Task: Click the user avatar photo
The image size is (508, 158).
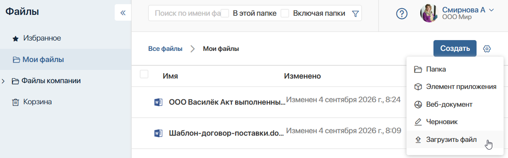Action: pos(429,14)
